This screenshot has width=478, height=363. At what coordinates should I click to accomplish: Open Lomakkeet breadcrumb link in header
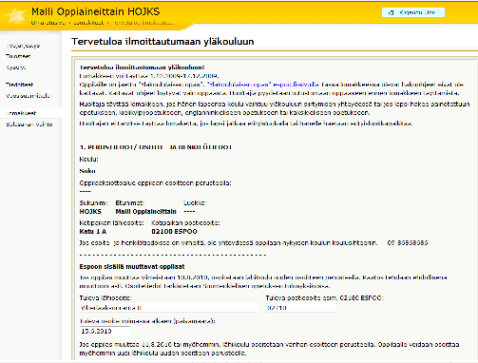pyautogui.click(x=88, y=23)
